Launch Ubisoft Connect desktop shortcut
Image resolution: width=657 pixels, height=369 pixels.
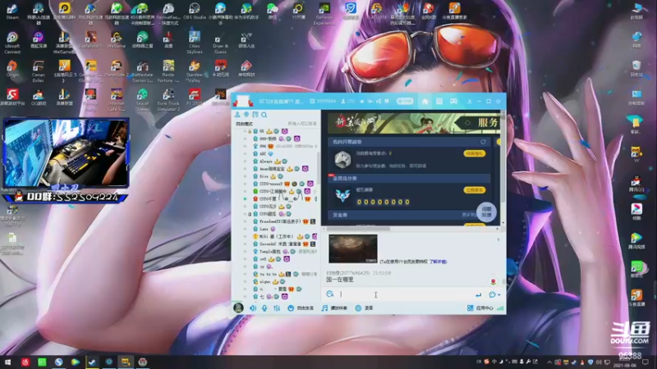tap(12, 43)
